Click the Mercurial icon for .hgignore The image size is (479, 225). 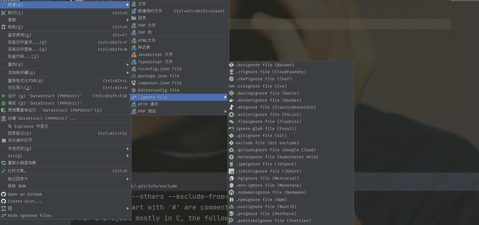pos(231,178)
